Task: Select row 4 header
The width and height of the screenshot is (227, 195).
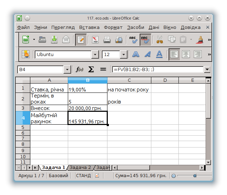Action: coord(23,118)
